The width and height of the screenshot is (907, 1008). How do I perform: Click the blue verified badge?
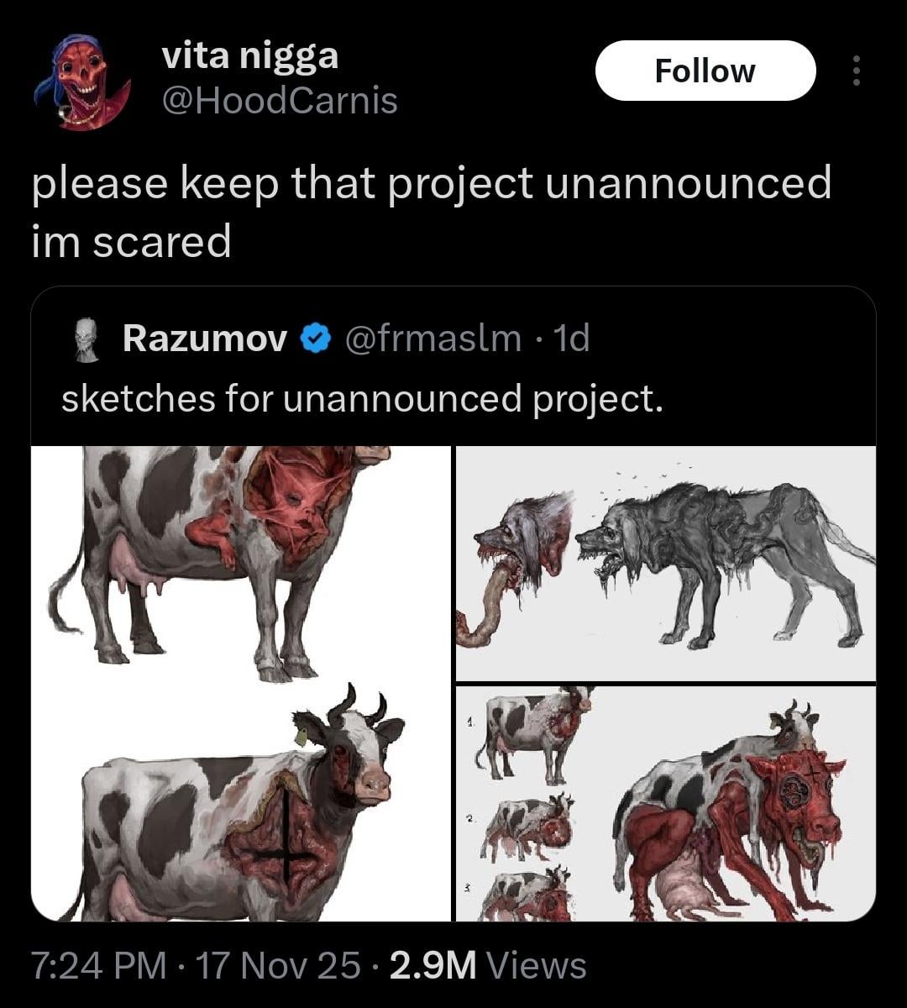(312, 339)
